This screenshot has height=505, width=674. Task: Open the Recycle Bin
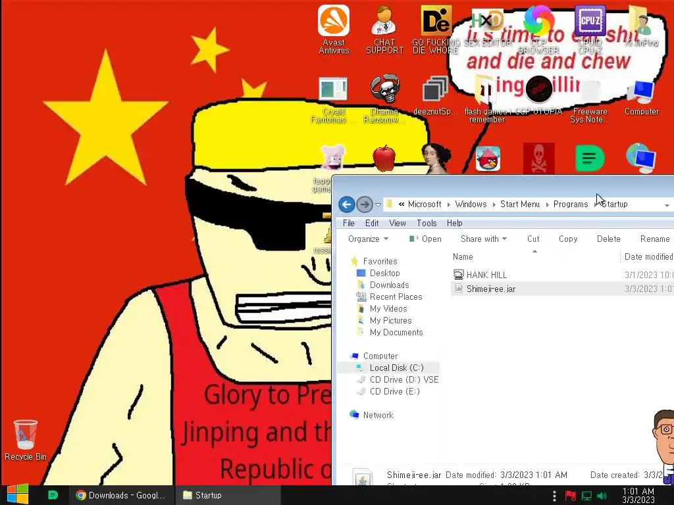coord(26,440)
